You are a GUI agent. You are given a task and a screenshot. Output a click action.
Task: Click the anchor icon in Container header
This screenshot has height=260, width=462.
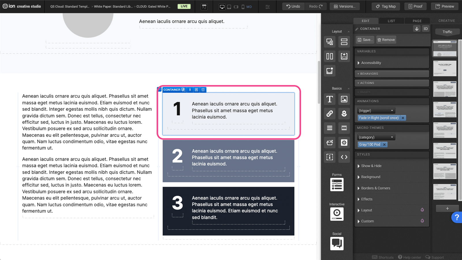(x=416, y=29)
